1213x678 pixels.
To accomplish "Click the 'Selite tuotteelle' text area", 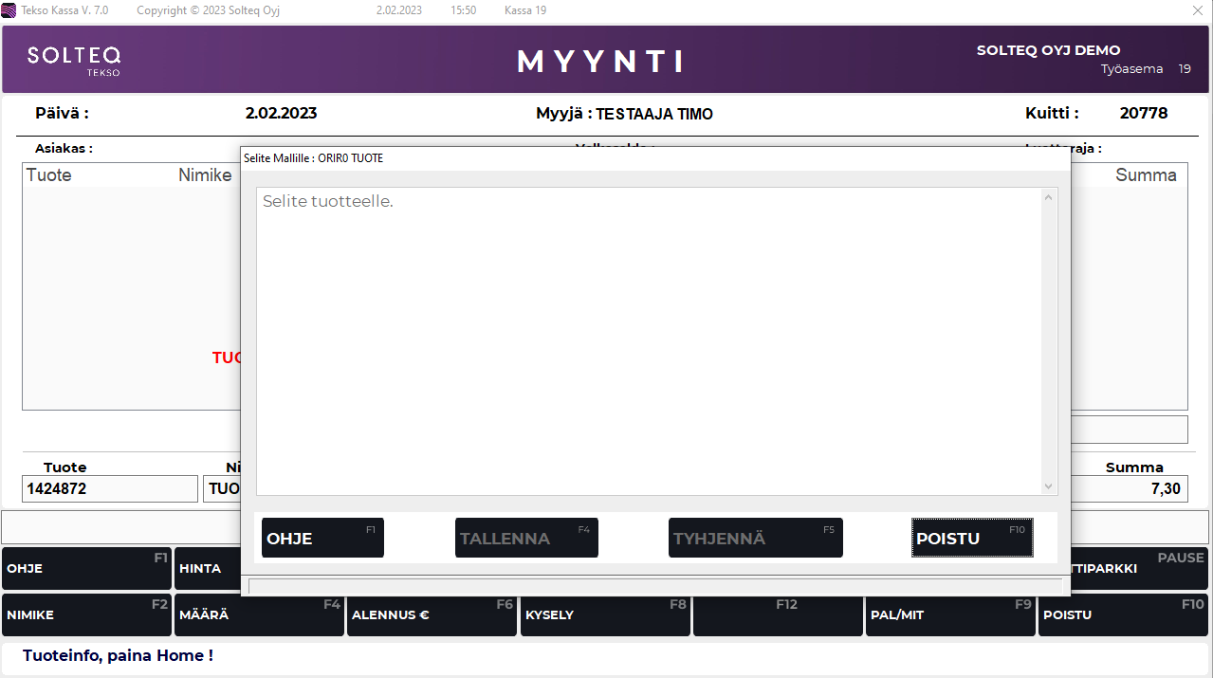I will pyautogui.click(x=649, y=341).
